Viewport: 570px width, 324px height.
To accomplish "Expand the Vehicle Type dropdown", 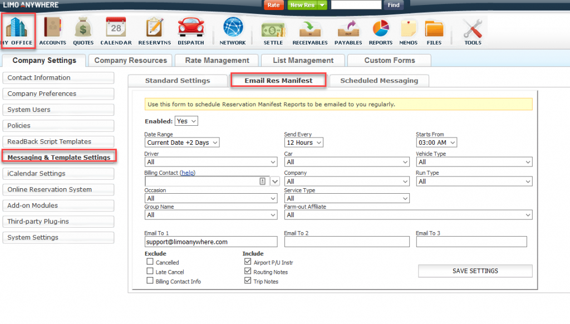I will point(474,162).
